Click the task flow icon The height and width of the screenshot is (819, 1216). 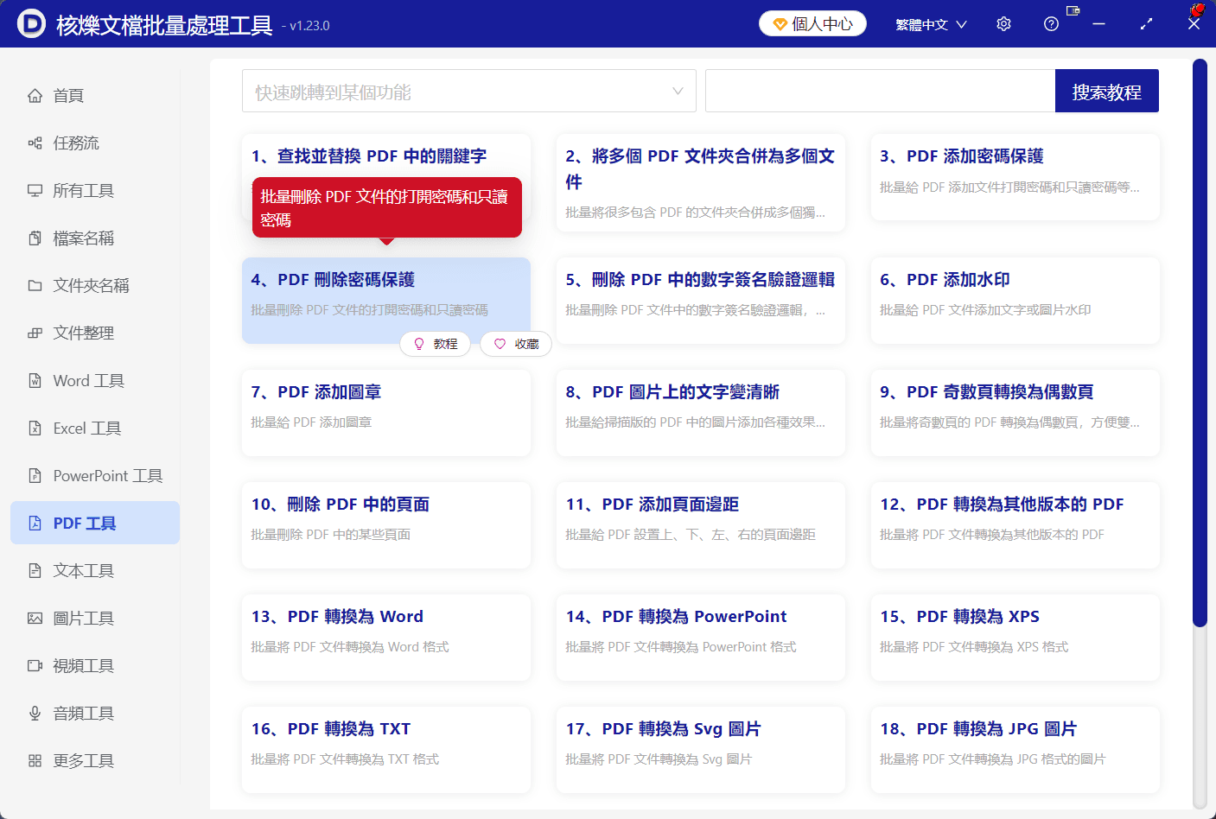coord(35,143)
